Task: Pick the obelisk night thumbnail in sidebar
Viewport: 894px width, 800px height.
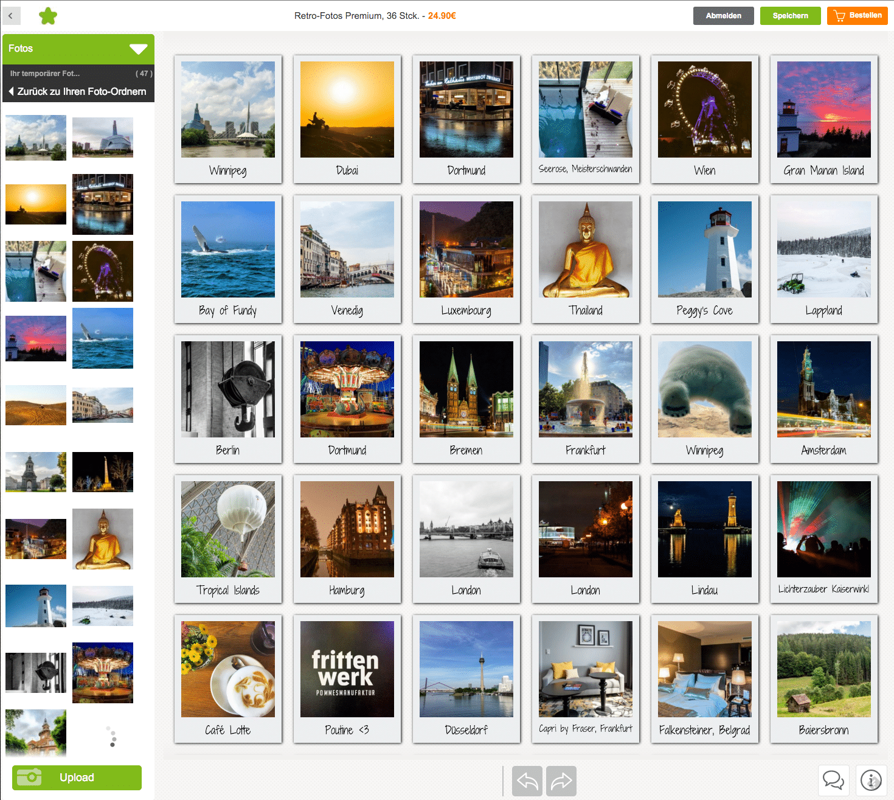Action: [x=103, y=472]
